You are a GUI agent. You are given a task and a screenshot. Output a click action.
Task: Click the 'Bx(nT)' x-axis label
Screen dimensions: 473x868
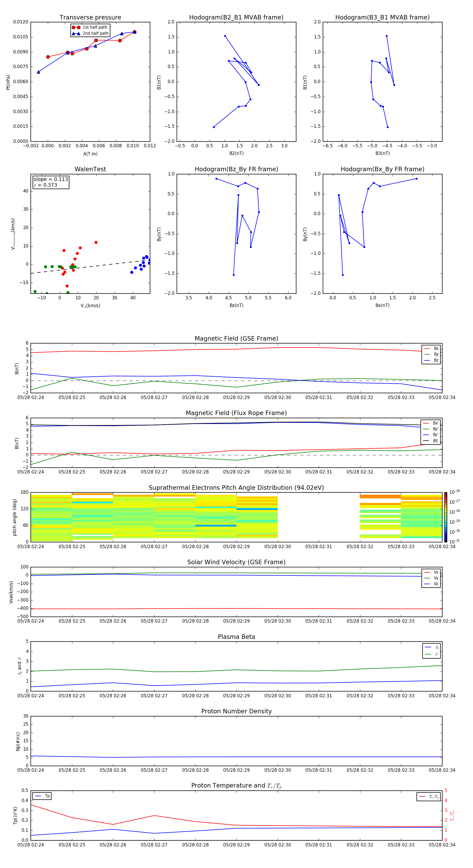(x=382, y=305)
